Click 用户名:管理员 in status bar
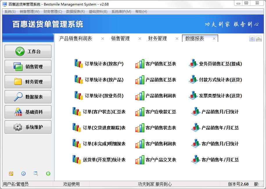 (16, 184)
